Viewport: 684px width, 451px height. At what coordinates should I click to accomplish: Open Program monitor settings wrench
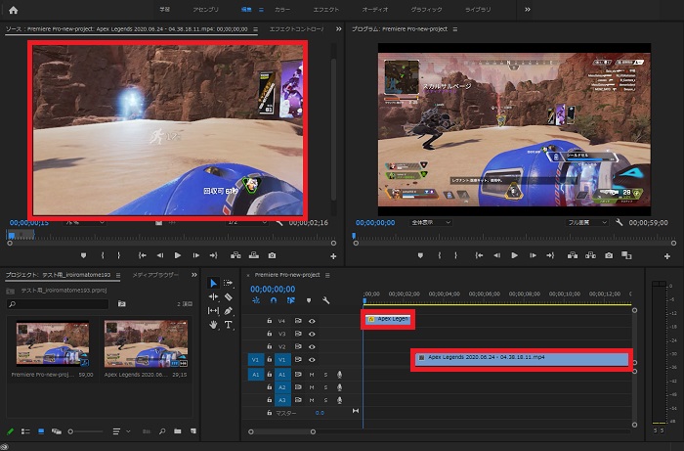[x=619, y=222]
